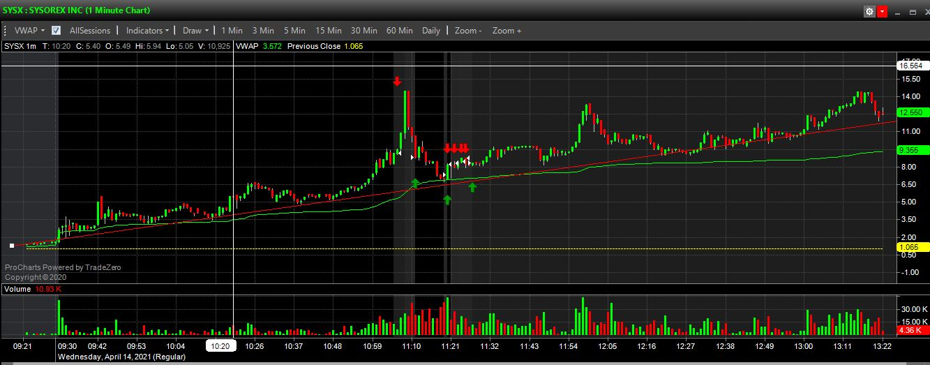Image resolution: width=930 pixels, height=365 pixels.
Task: Select the 9.355 VWAP price tag
Action: click(x=913, y=150)
